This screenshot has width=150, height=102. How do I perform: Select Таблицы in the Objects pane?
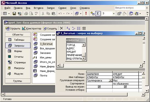(x=18, y=40)
